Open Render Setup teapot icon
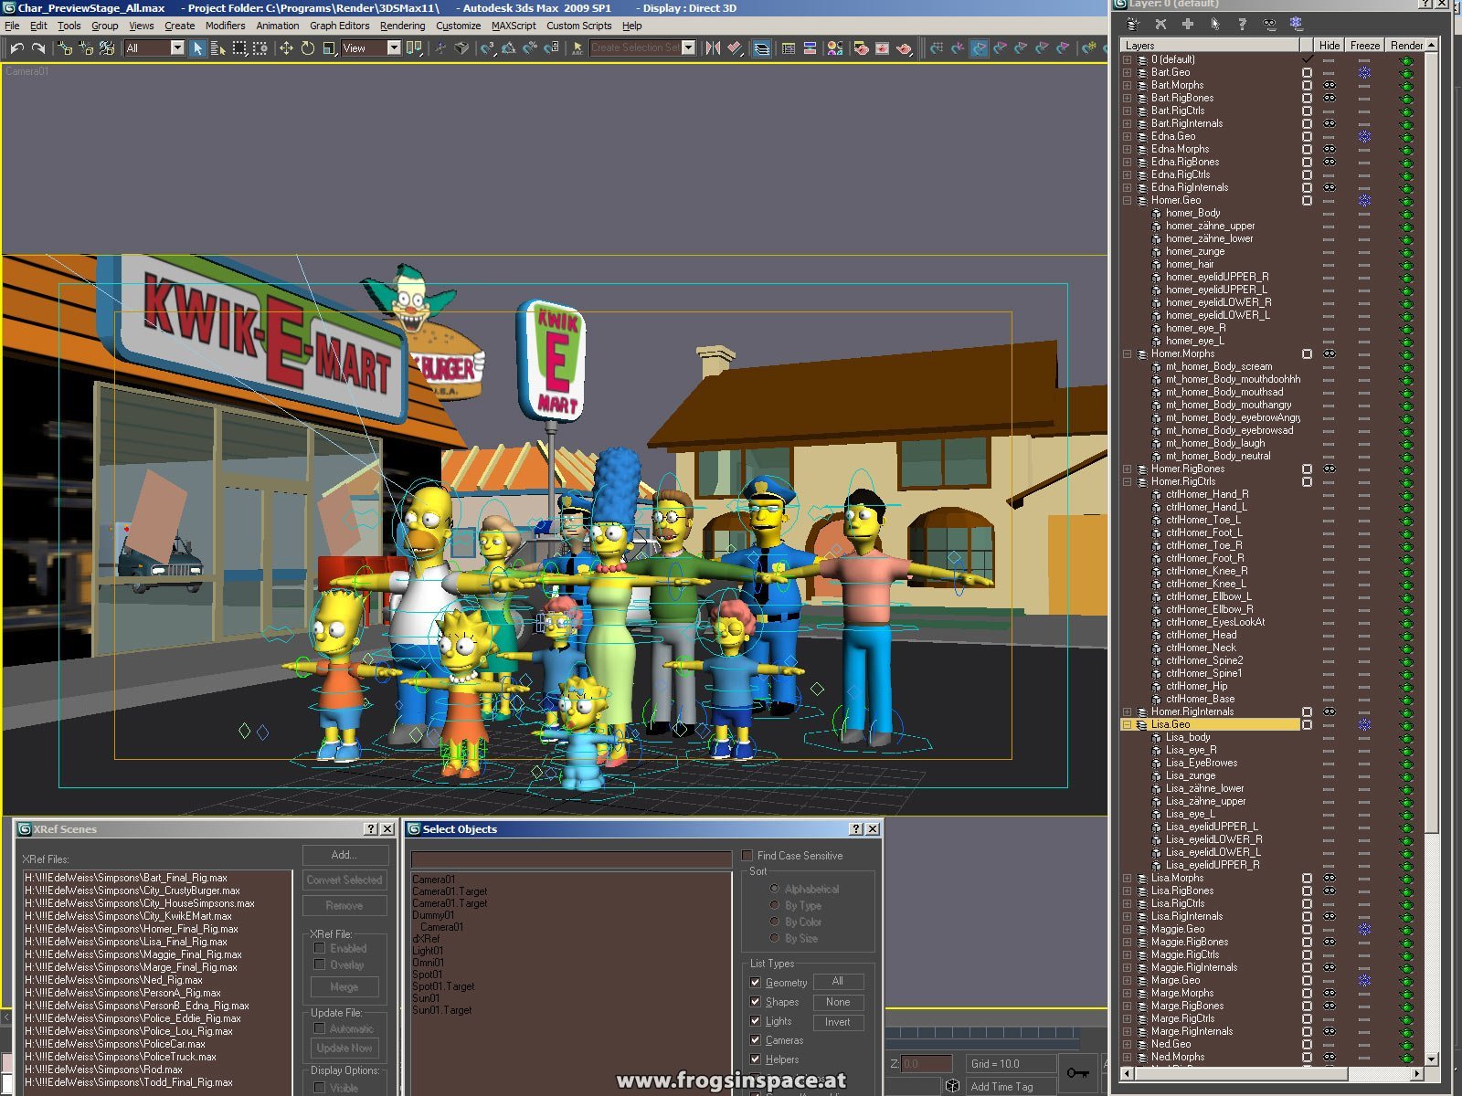This screenshot has height=1096, width=1462. [860, 47]
